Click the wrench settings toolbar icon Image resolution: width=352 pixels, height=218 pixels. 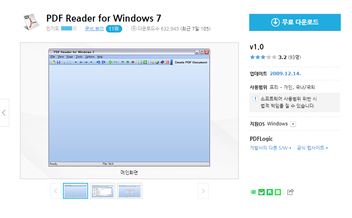pos(152,62)
